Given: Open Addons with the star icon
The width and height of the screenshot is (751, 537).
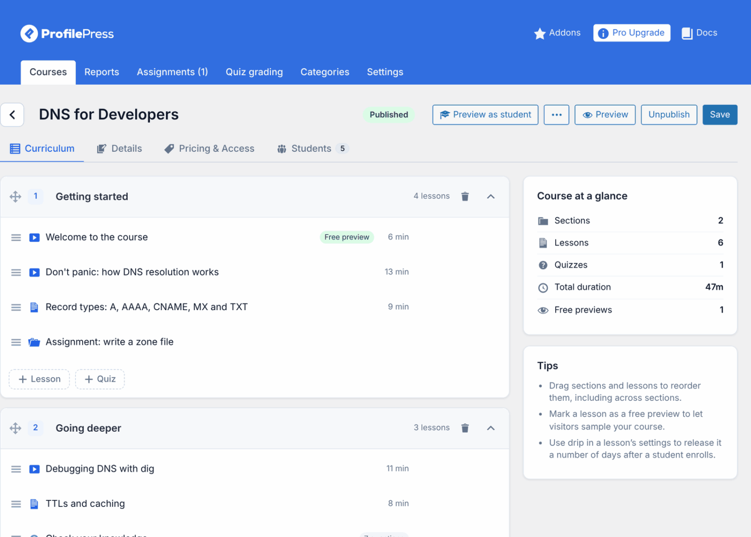Looking at the screenshot, I should point(557,33).
